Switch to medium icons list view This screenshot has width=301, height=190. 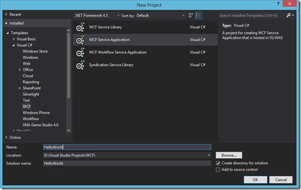pos(198,16)
